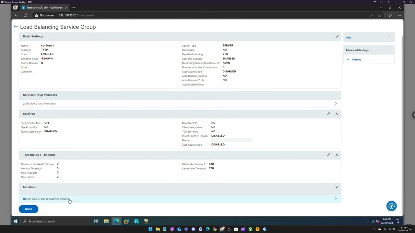
Task: Open Task View on the remote taskbar
Action: coord(96,221)
